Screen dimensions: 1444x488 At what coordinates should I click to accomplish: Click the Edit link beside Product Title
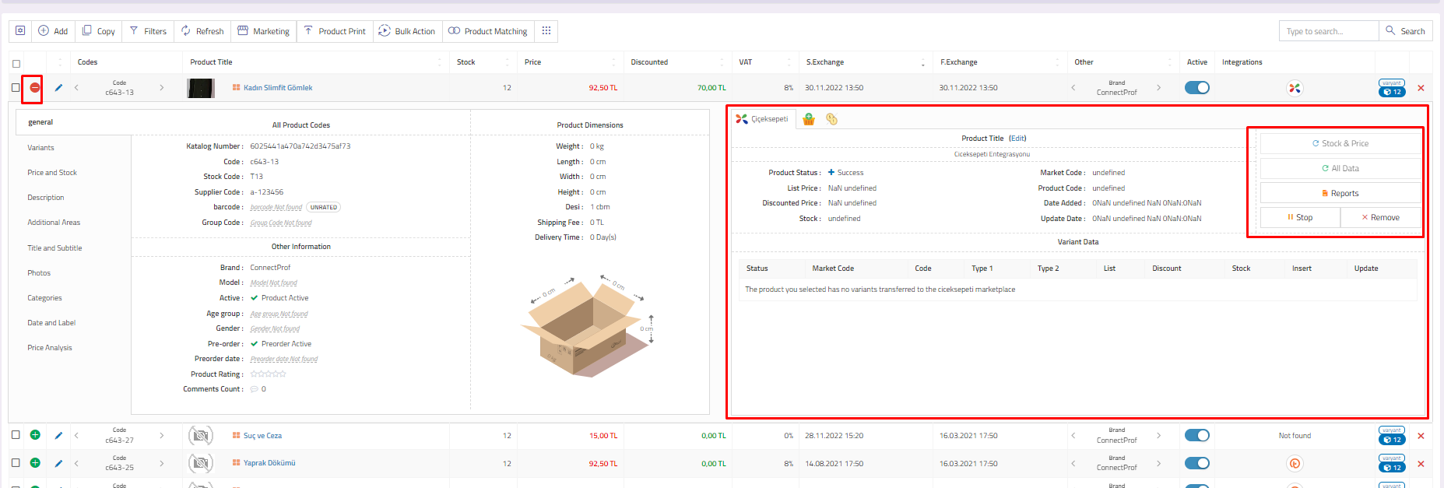(1017, 139)
